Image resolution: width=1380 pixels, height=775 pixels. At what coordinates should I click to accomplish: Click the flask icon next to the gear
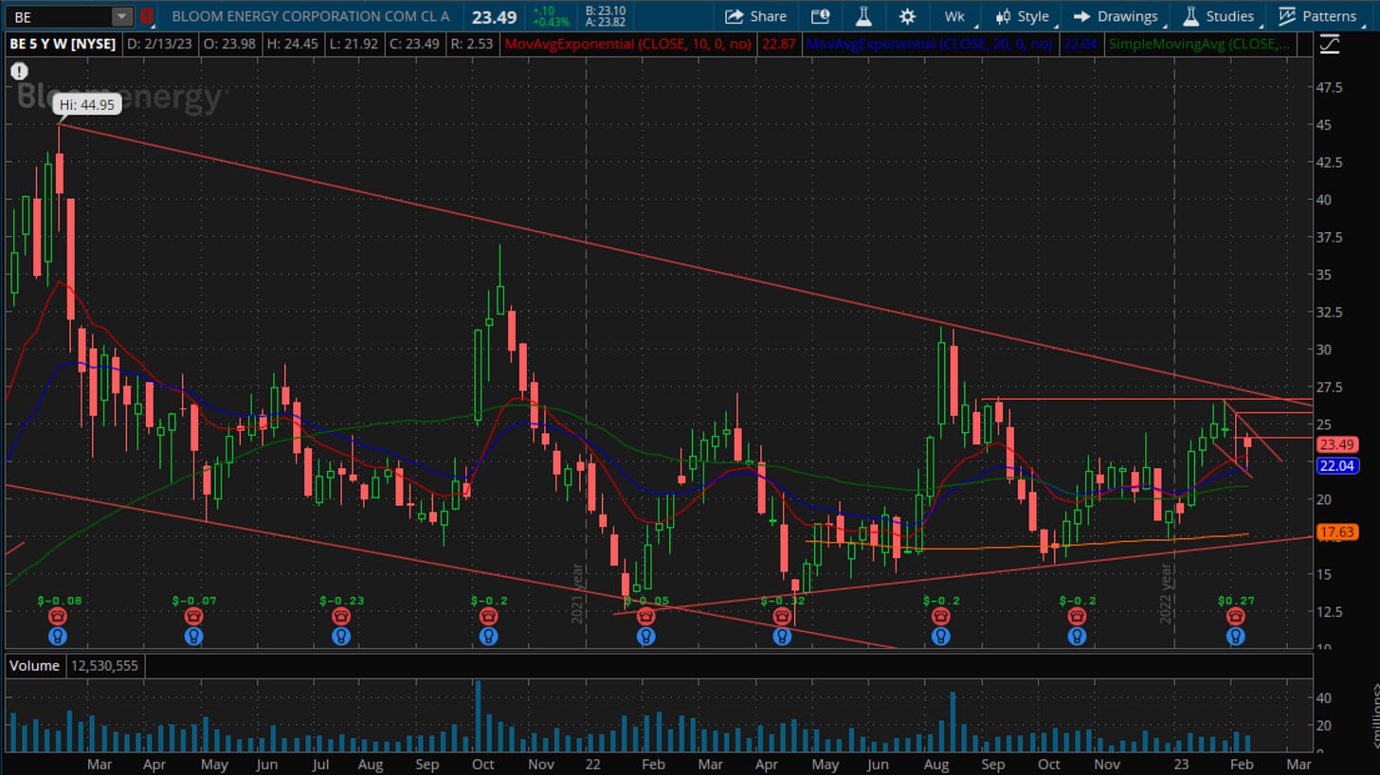[863, 16]
